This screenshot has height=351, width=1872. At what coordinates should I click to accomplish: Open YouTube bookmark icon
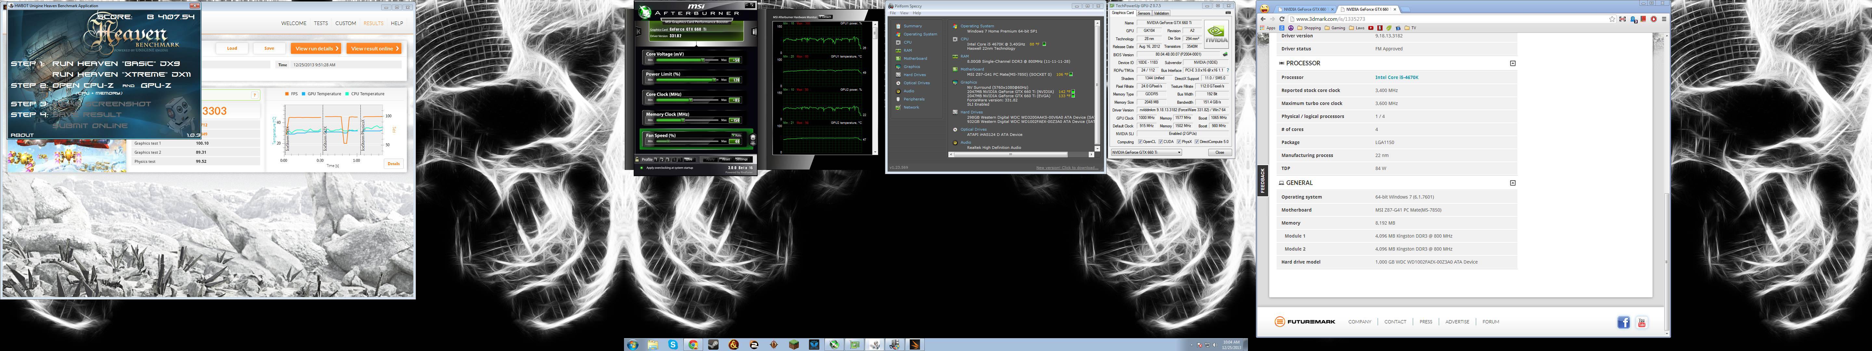(x=1371, y=28)
